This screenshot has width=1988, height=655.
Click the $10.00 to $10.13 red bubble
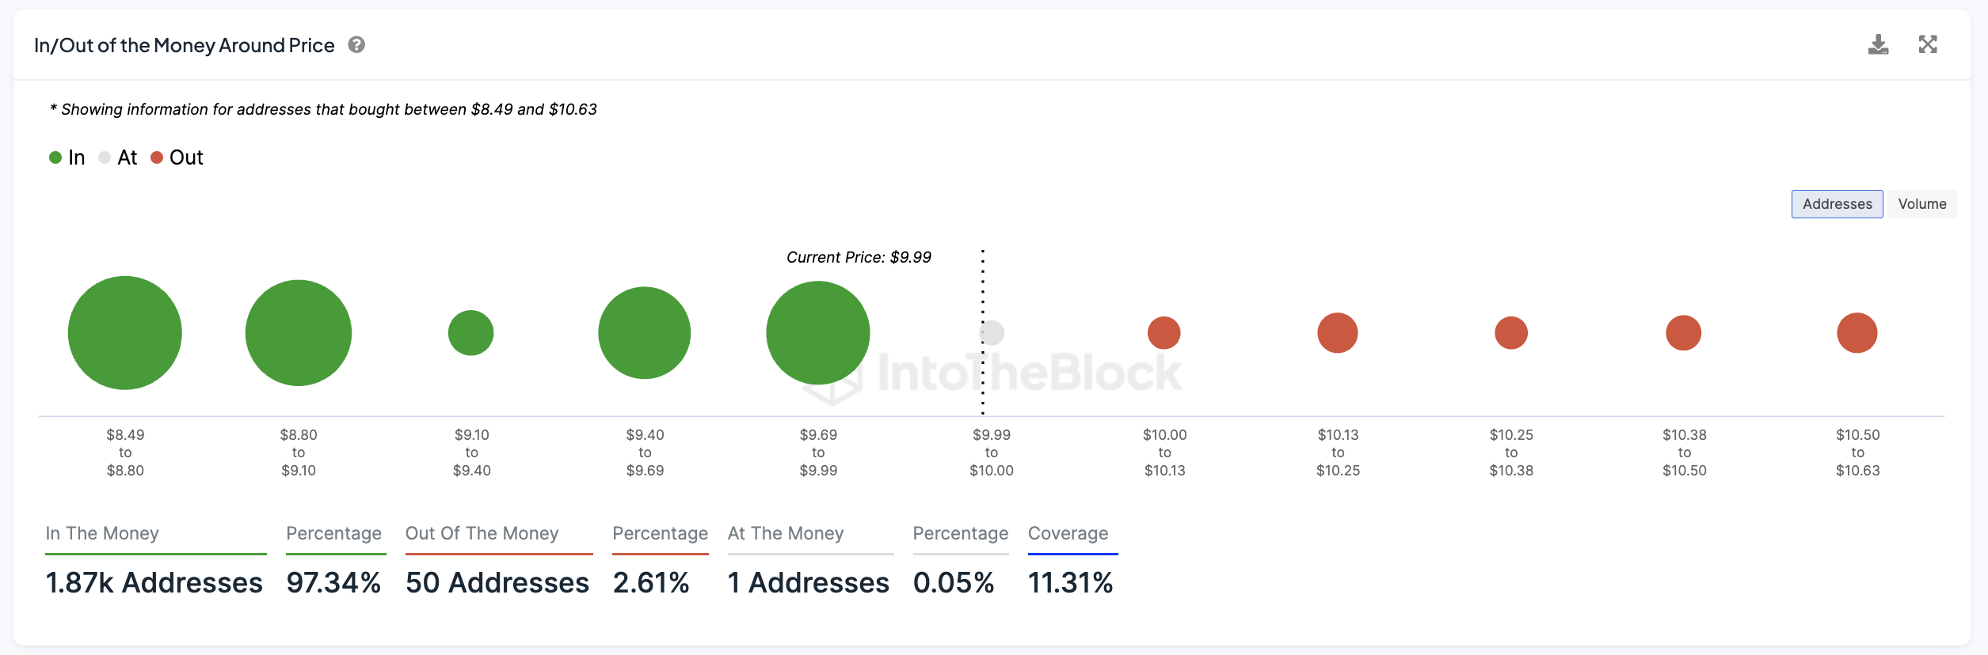[x=1164, y=333]
